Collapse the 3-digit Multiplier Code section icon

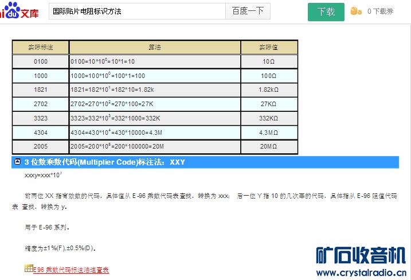pos(18,162)
